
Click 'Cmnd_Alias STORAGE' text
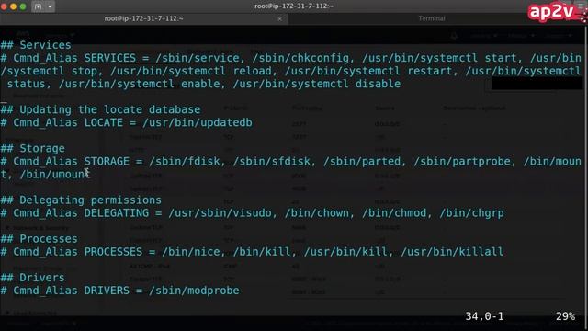click(72, 162)
